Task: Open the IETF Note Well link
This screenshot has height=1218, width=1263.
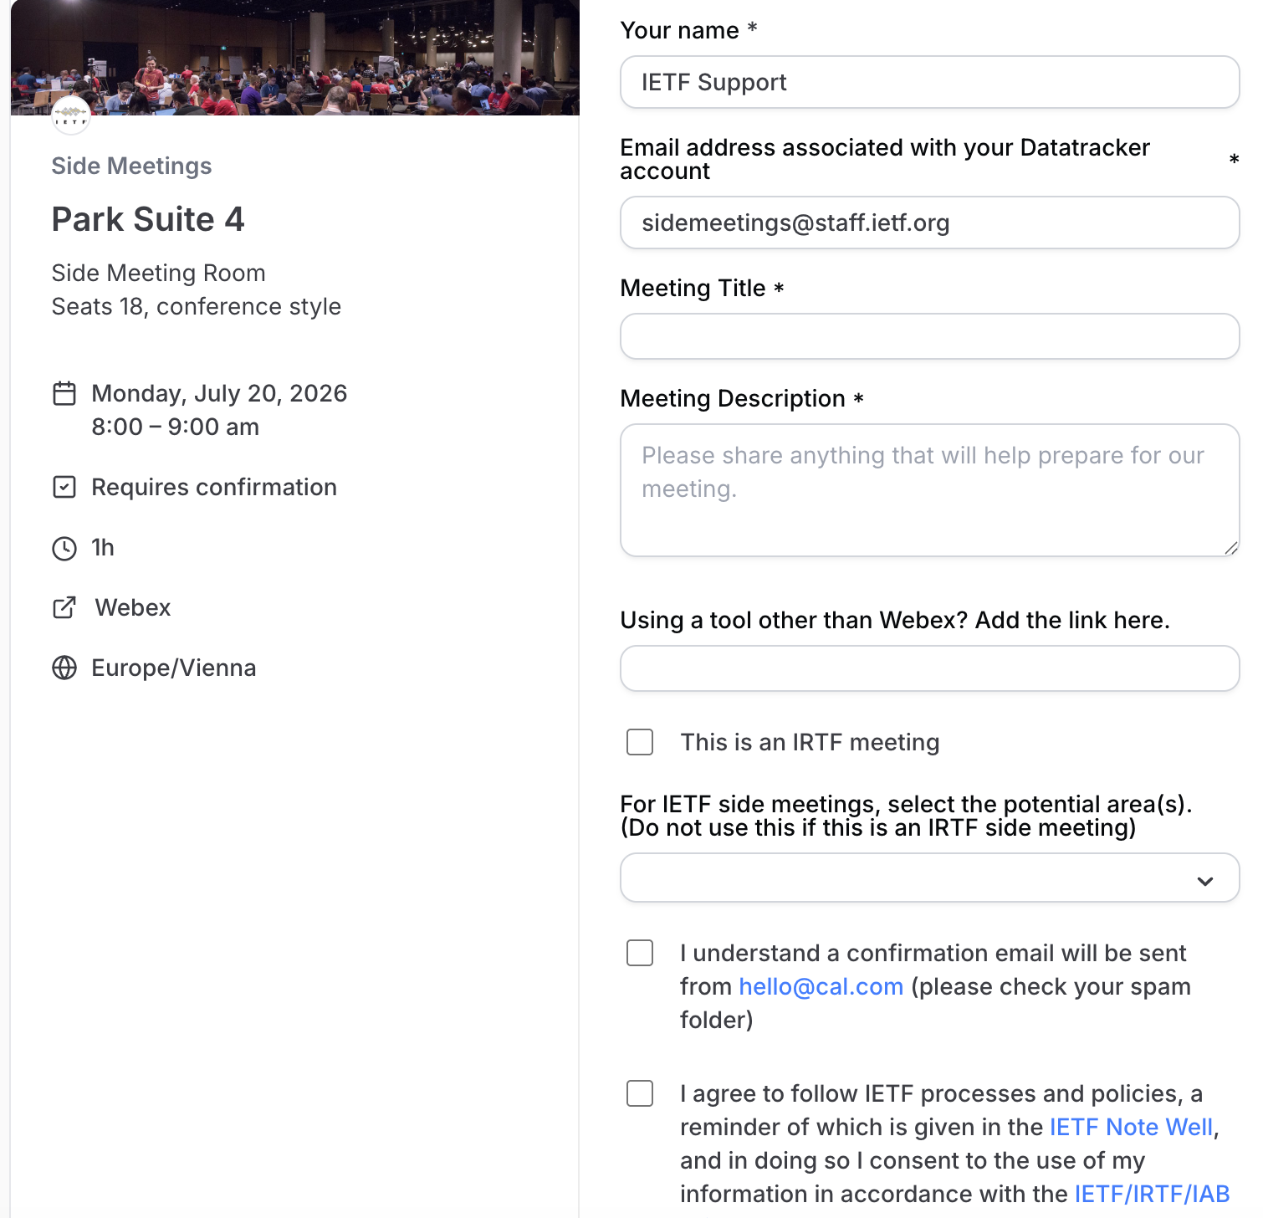Action: 1131,1127
